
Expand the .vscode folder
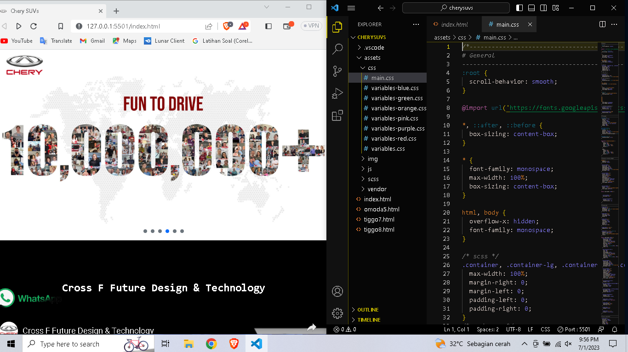pos(388,47)
